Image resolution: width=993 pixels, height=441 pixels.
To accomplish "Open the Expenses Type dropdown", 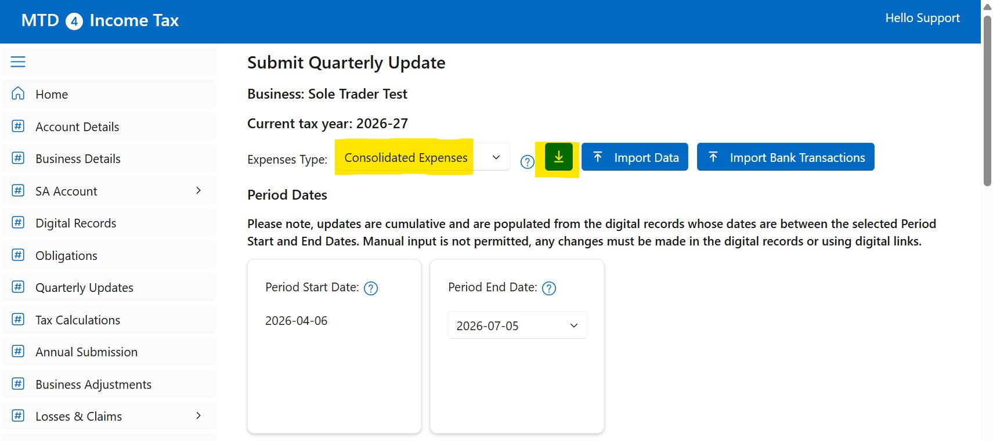I will pyautogui.click(x=423, y=157).
